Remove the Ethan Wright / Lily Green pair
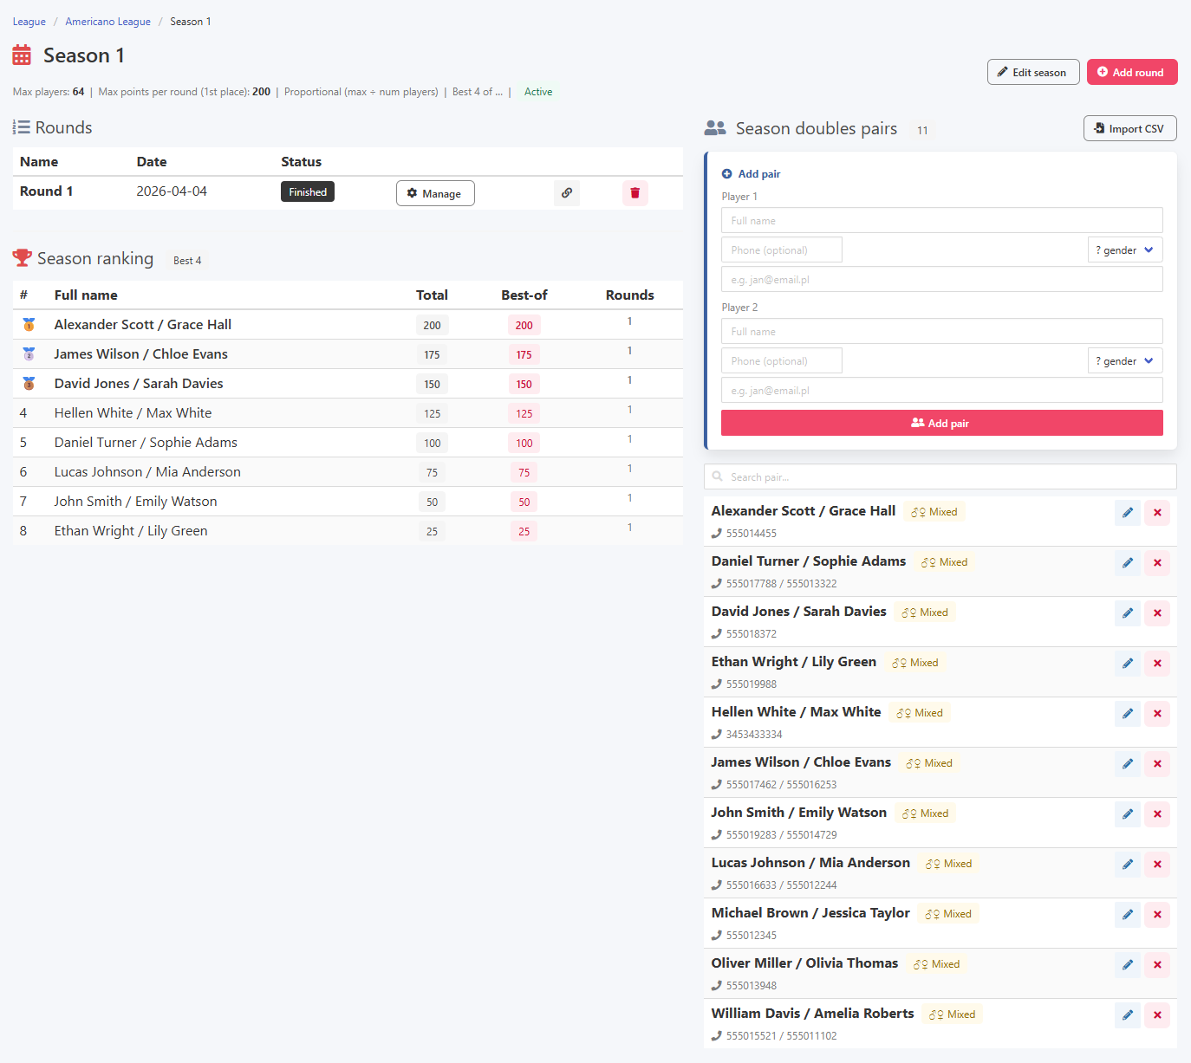The width and height of the screenshot is (1191, 1063). 1157,664
